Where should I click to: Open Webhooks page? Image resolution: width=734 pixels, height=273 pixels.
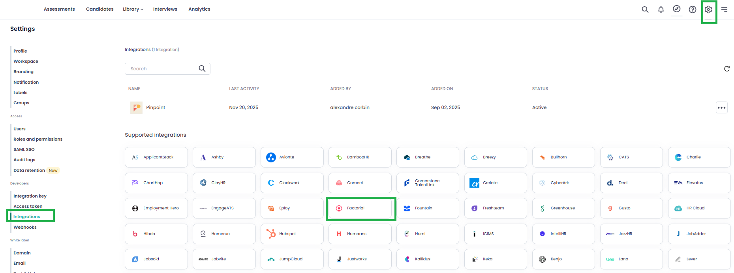point(25,227)
